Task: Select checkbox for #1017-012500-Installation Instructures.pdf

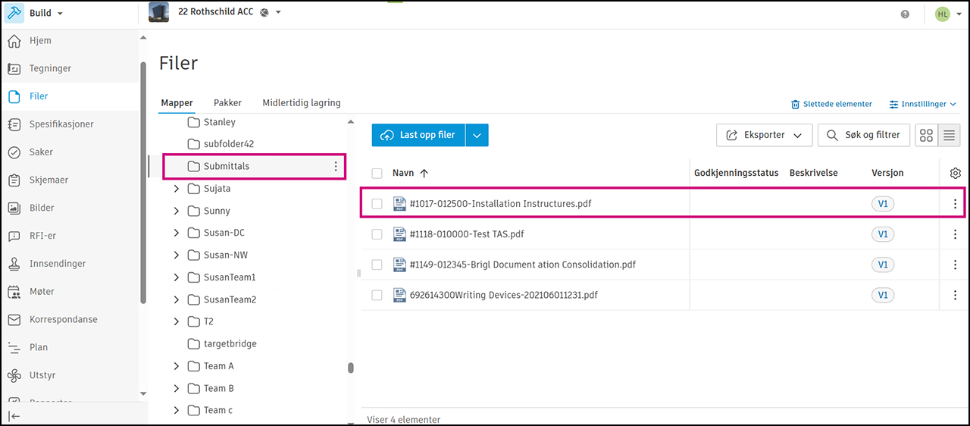Action: [x=377, y=204]
